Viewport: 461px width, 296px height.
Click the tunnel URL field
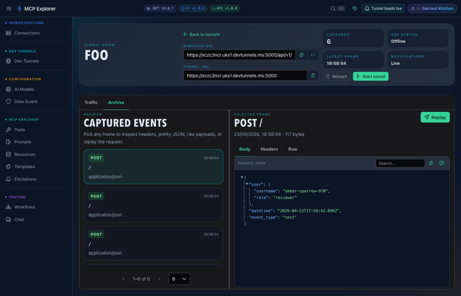pyautogui.click(x=245, y=75)
